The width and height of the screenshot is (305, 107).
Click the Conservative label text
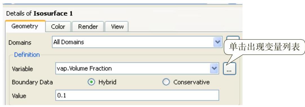192,82
